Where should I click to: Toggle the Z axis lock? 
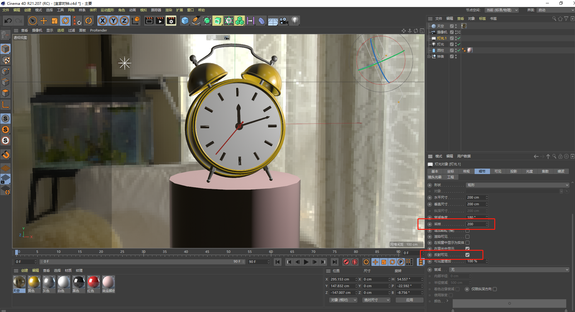pyautogui.click(x=124, y=21)
